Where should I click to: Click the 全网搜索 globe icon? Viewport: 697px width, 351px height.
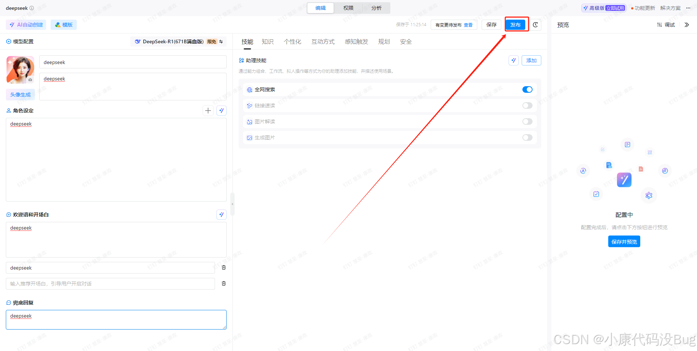pyautogui.click(x=250, y=90)
